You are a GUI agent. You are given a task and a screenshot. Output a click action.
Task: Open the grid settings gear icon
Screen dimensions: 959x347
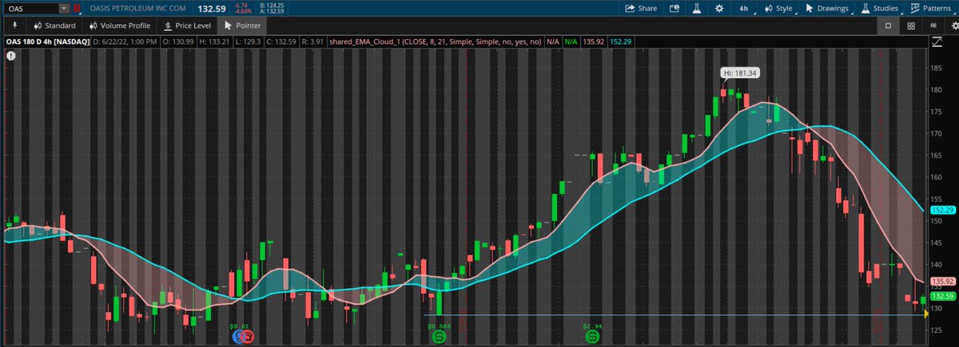[953, 26]
